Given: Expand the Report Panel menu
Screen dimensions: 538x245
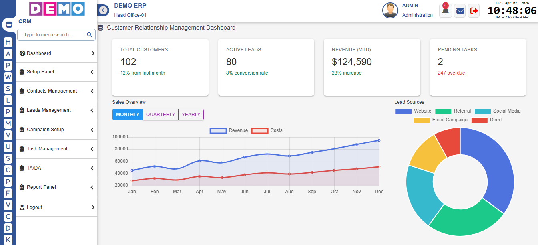Looking at the screenshot, I should pos(56,188).
